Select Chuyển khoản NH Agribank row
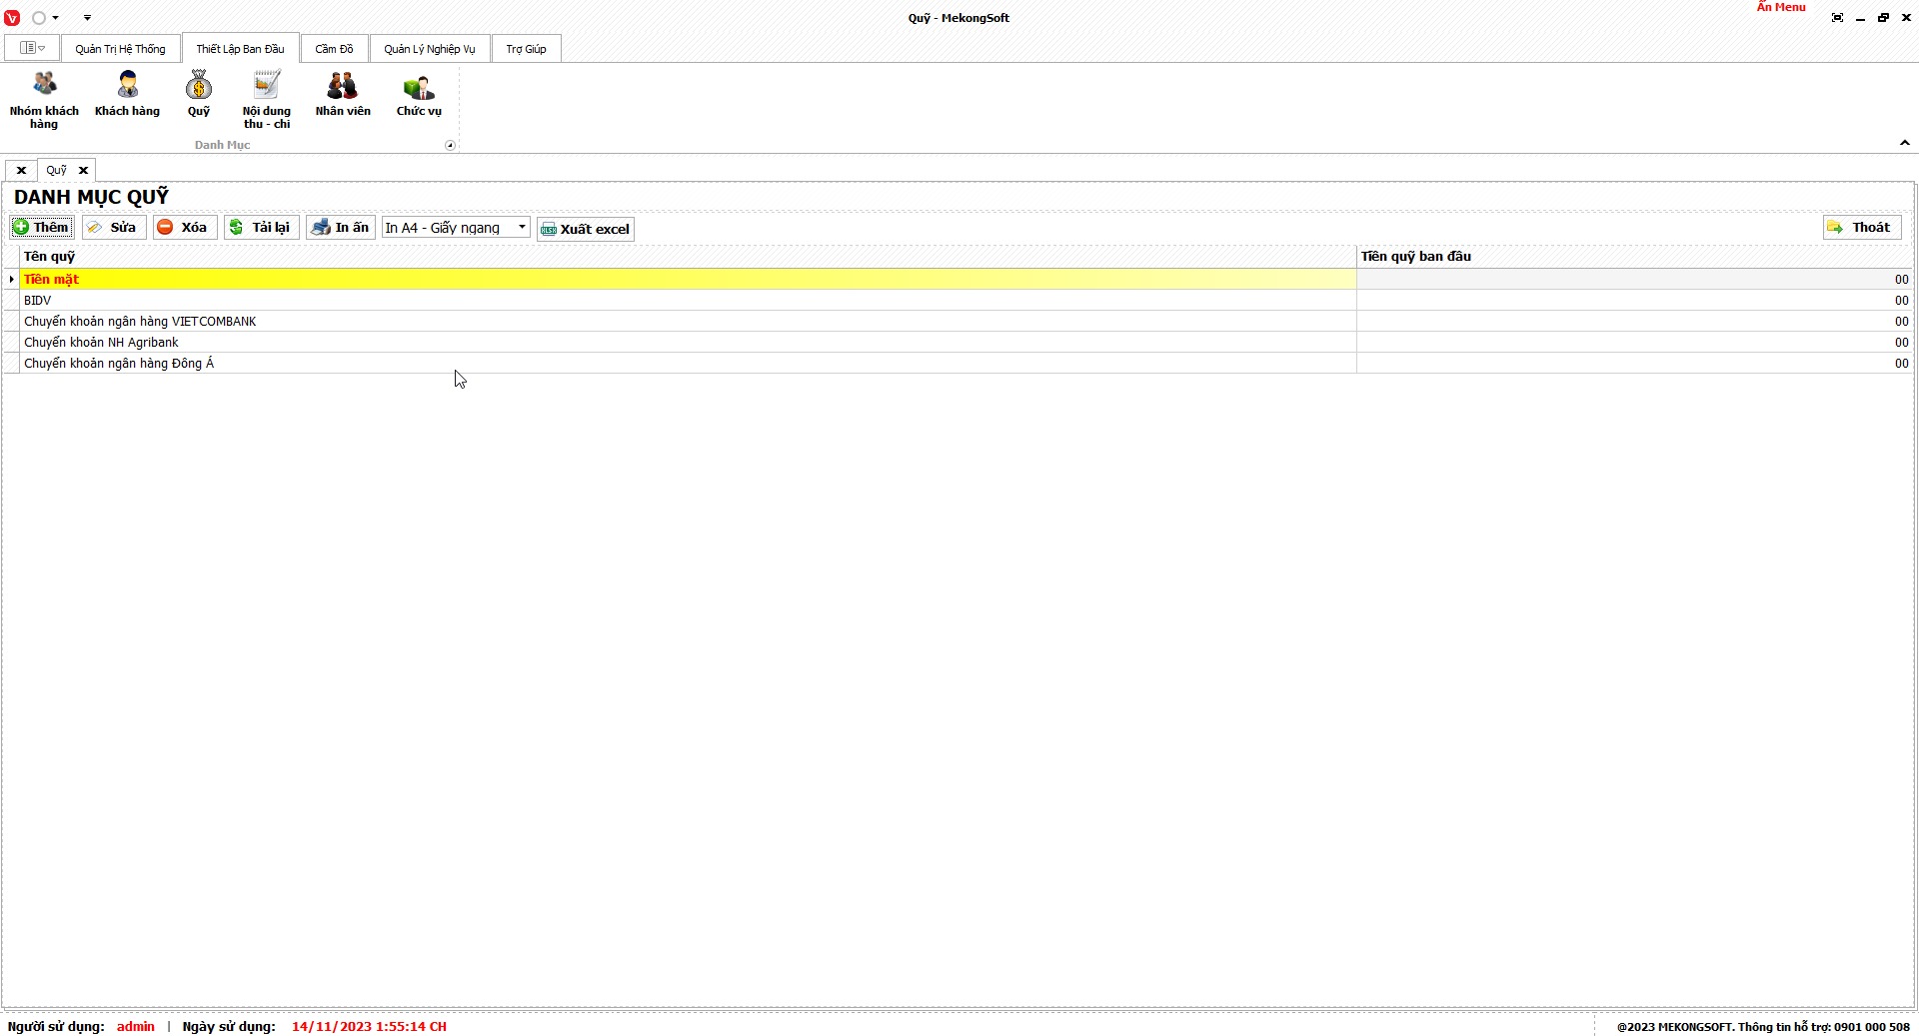The width and height of the screenshot is (1919, 1036). (688, 343)
